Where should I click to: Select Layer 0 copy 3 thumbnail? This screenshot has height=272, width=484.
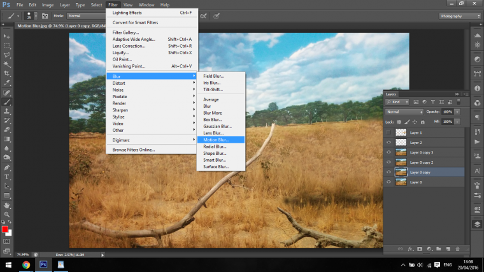click(x=401, y=152)
